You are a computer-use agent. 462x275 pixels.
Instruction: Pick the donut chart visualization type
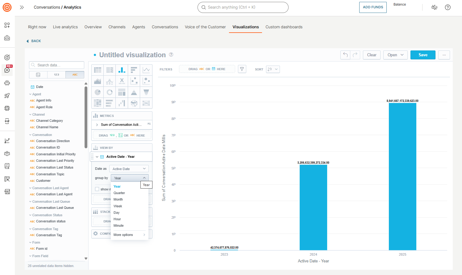(110, 92)
